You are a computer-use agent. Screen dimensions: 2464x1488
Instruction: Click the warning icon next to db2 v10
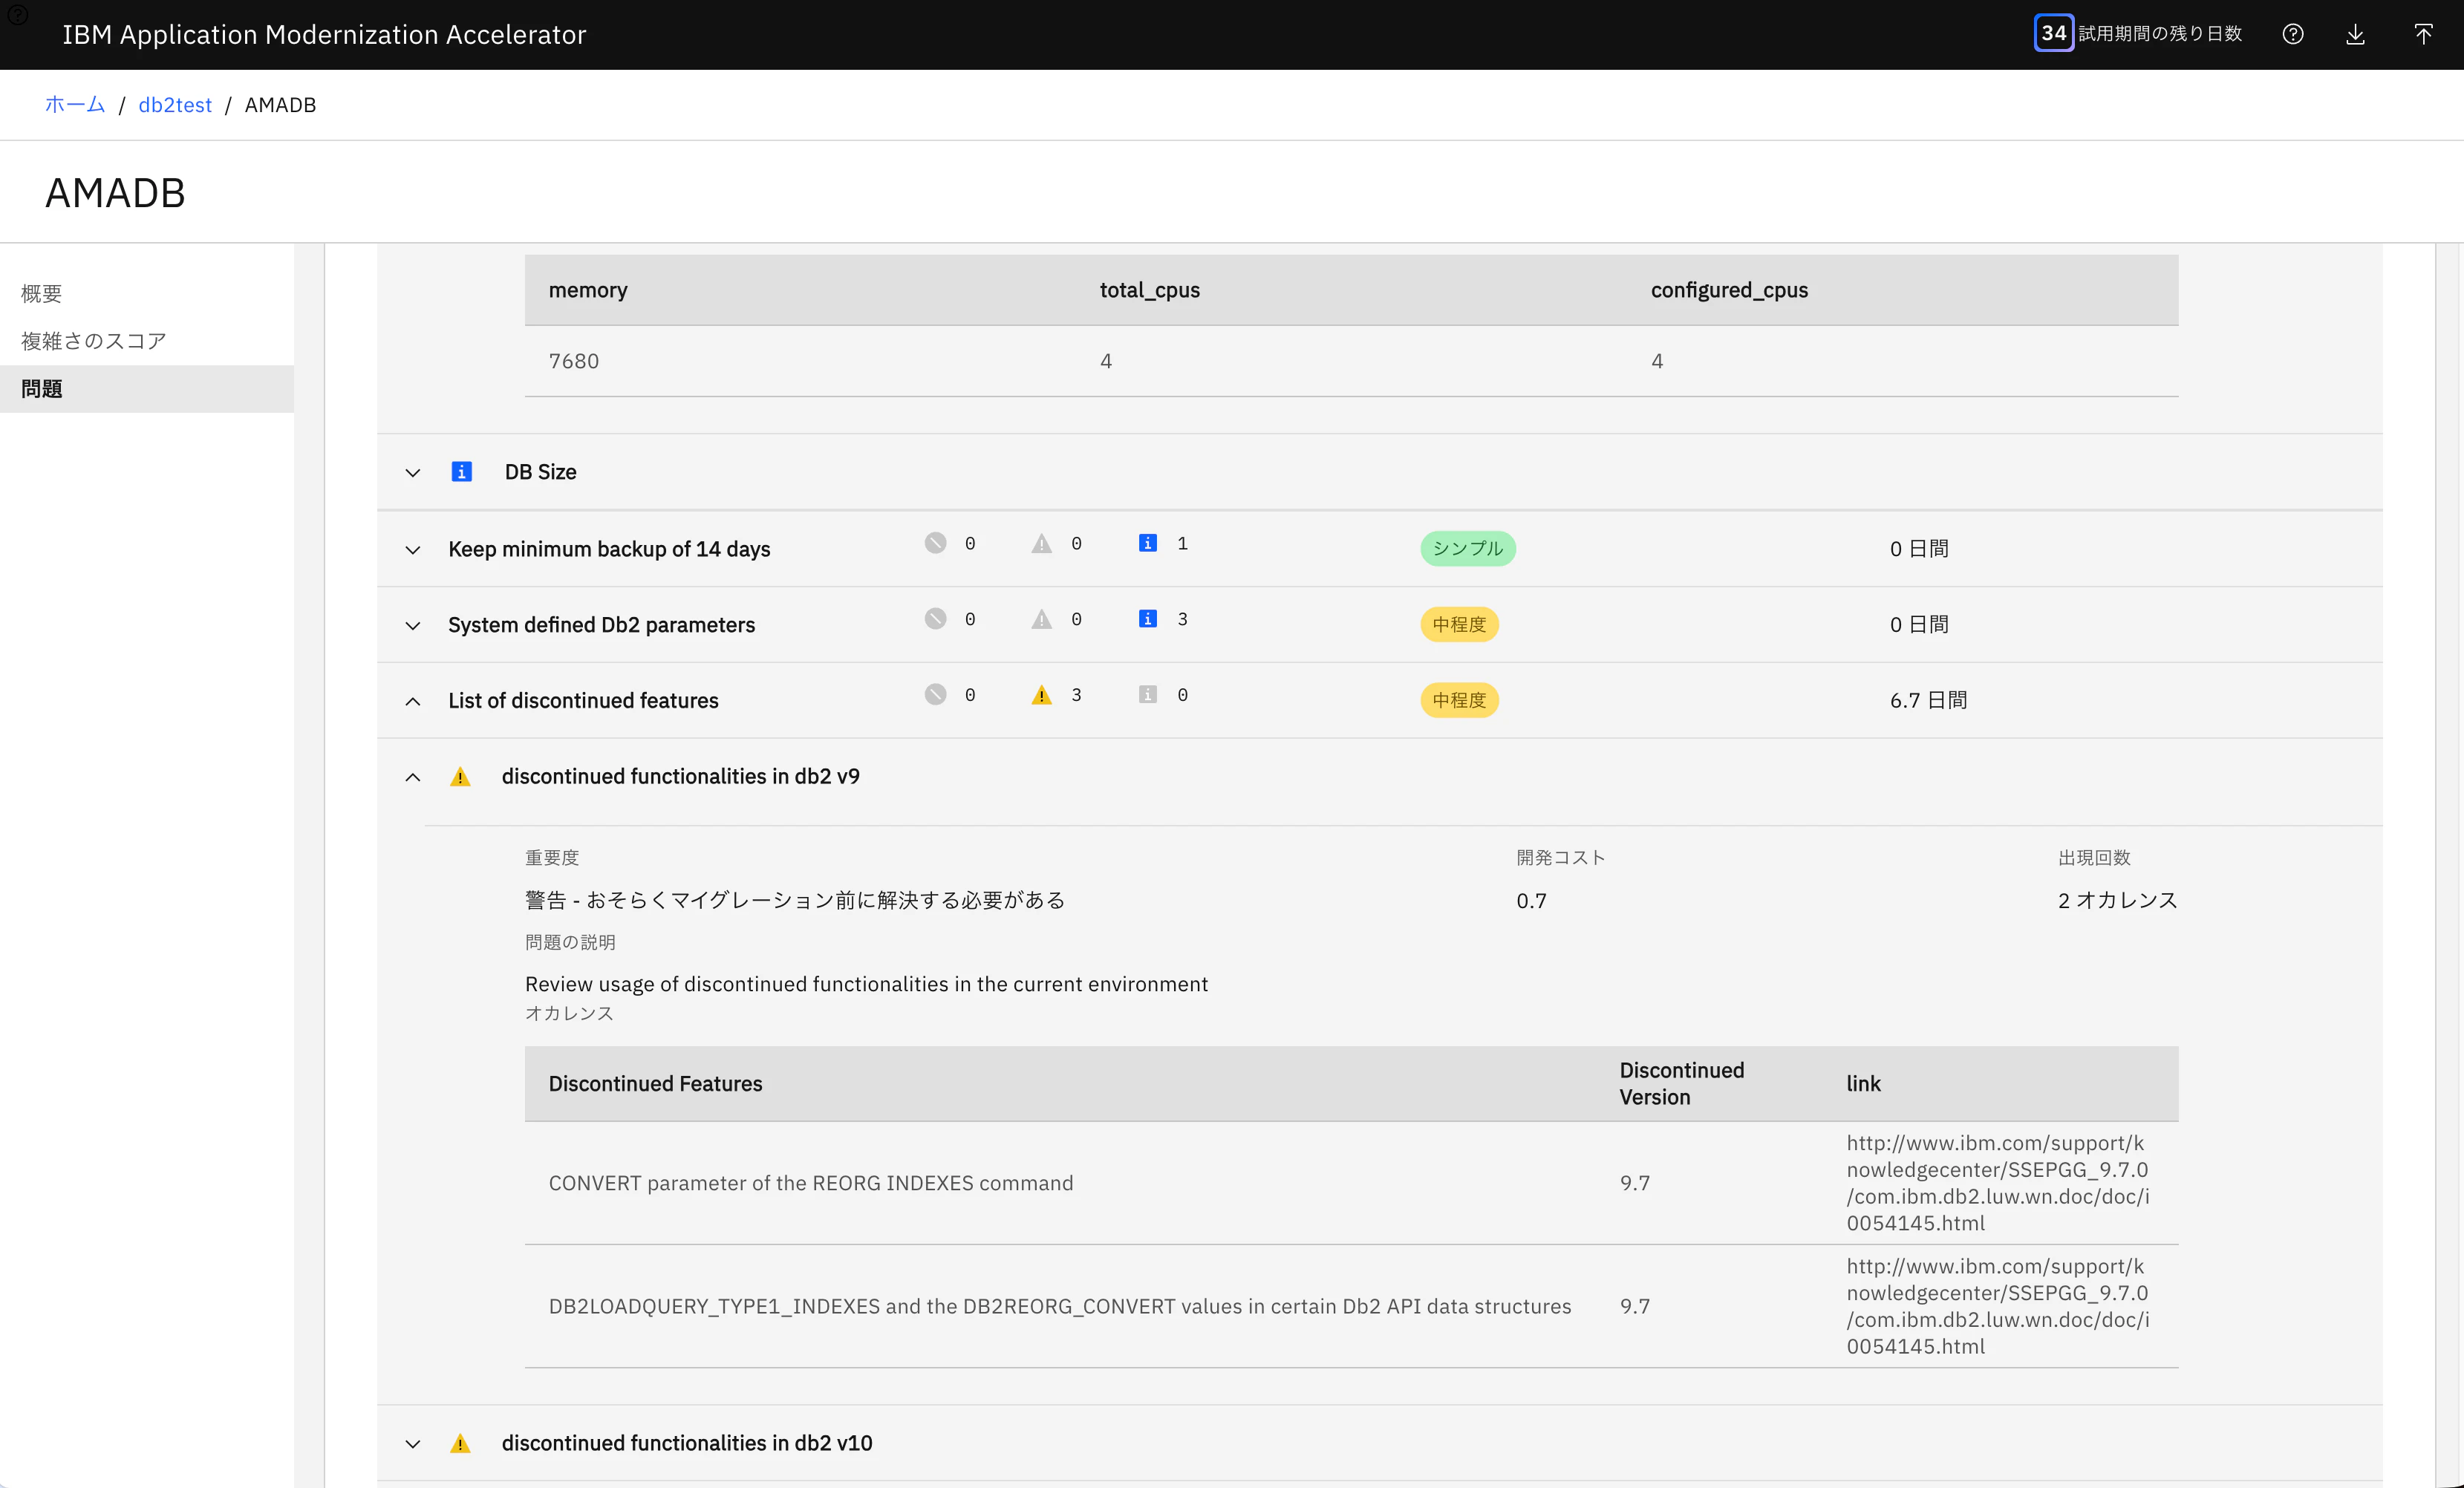point(460,1443)
